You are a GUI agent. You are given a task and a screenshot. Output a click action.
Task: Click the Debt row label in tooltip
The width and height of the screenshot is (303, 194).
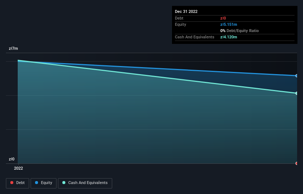point(179,18)
